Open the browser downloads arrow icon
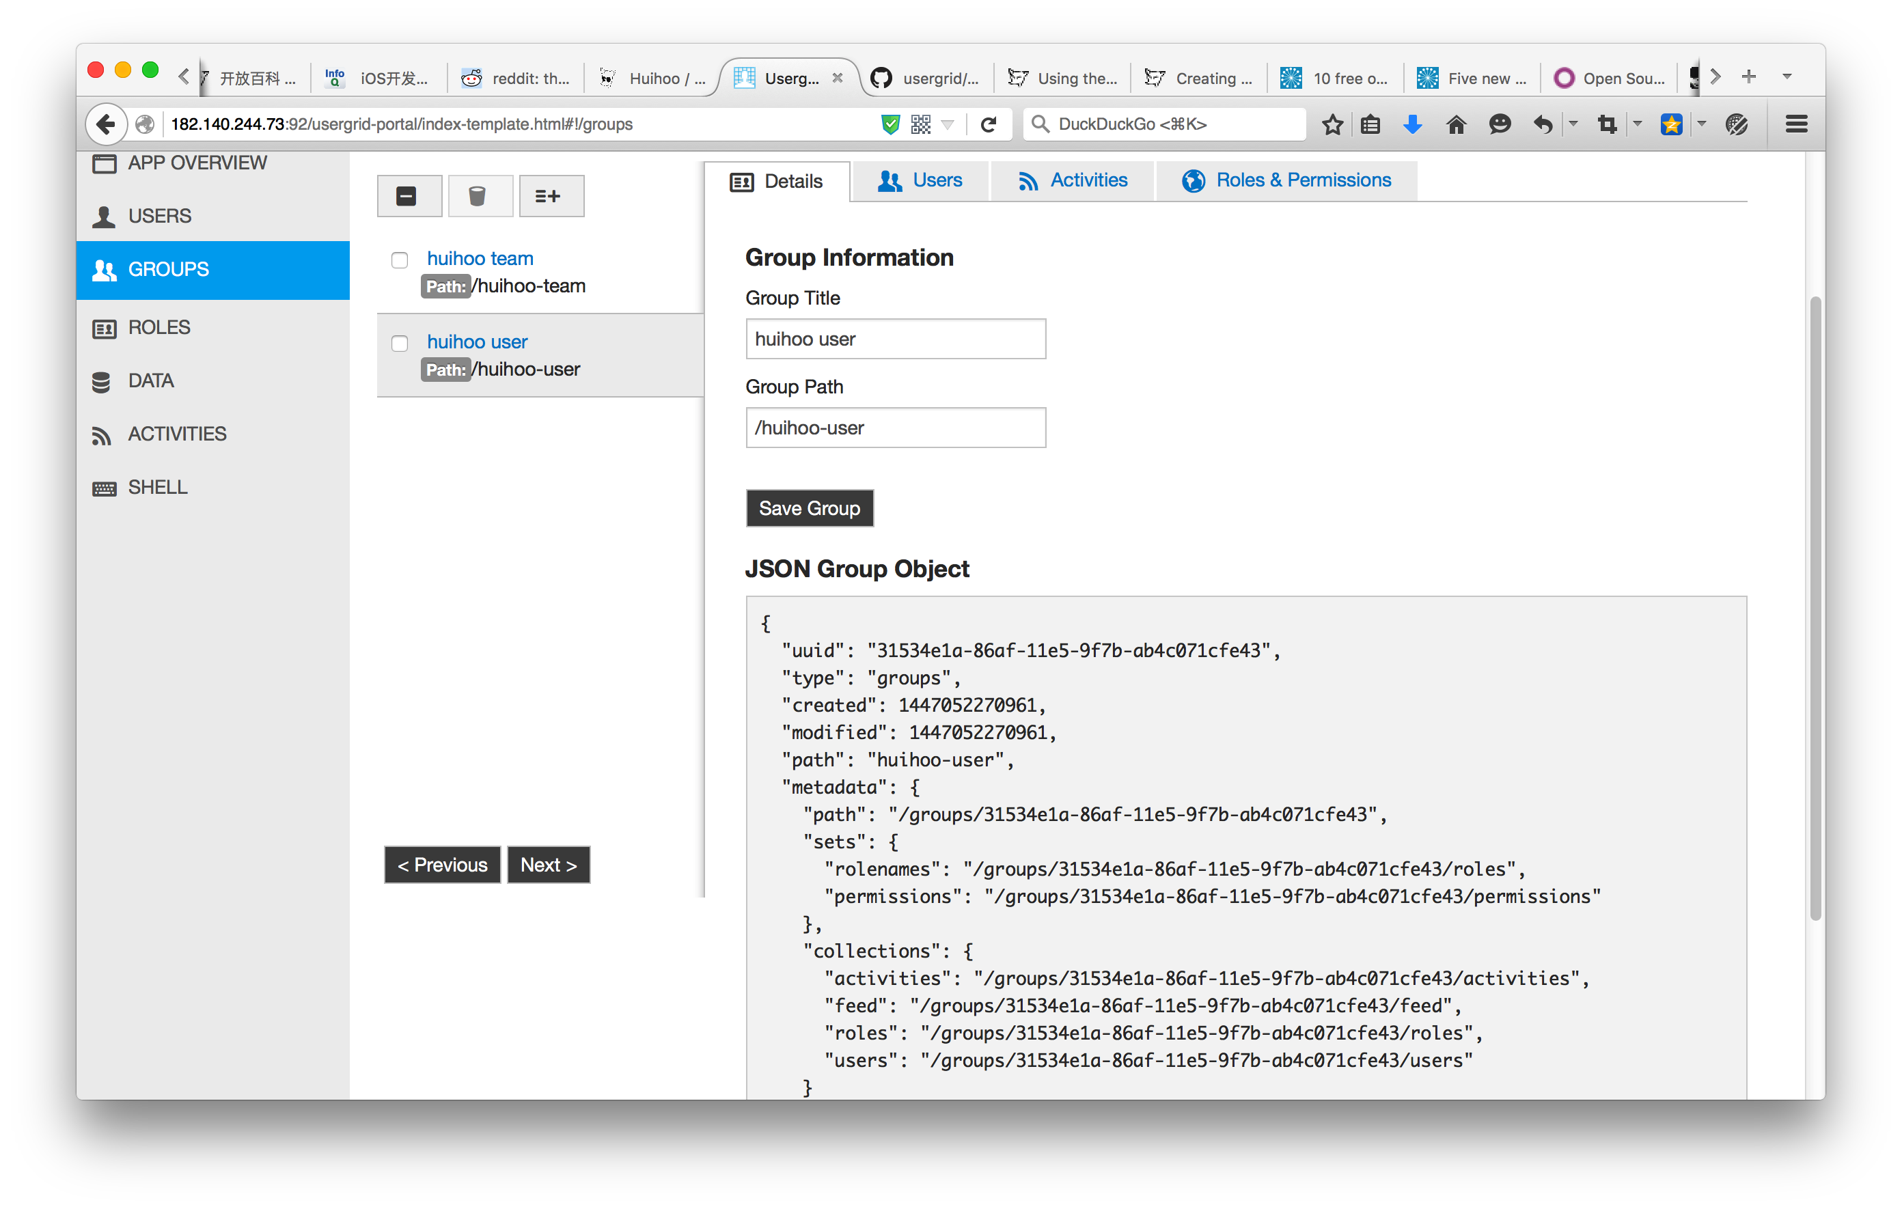The width and height of the screenshot is (1902, 1209). [x=1413, y=124]
